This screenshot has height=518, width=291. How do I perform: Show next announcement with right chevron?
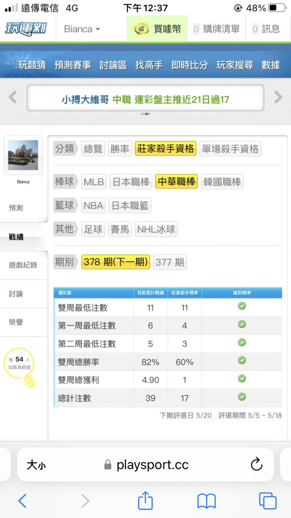(x=278, y=97)
